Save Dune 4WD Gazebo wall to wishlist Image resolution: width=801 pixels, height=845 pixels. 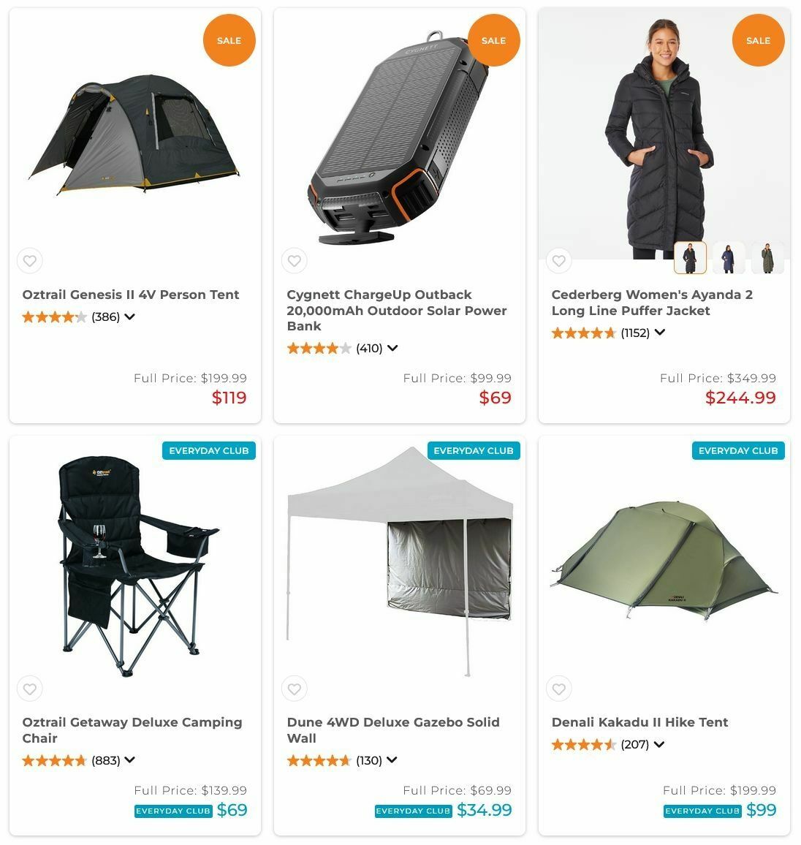pos(294,689)
